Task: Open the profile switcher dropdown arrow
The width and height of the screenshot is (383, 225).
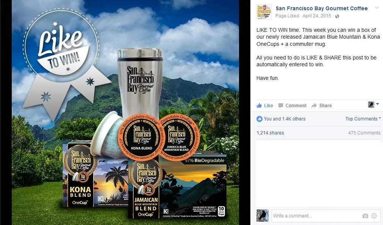Action: coord(378,104)
